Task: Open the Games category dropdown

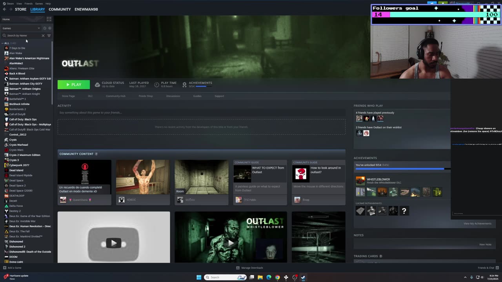Action: pyautogui.click(x=21, y=28)
